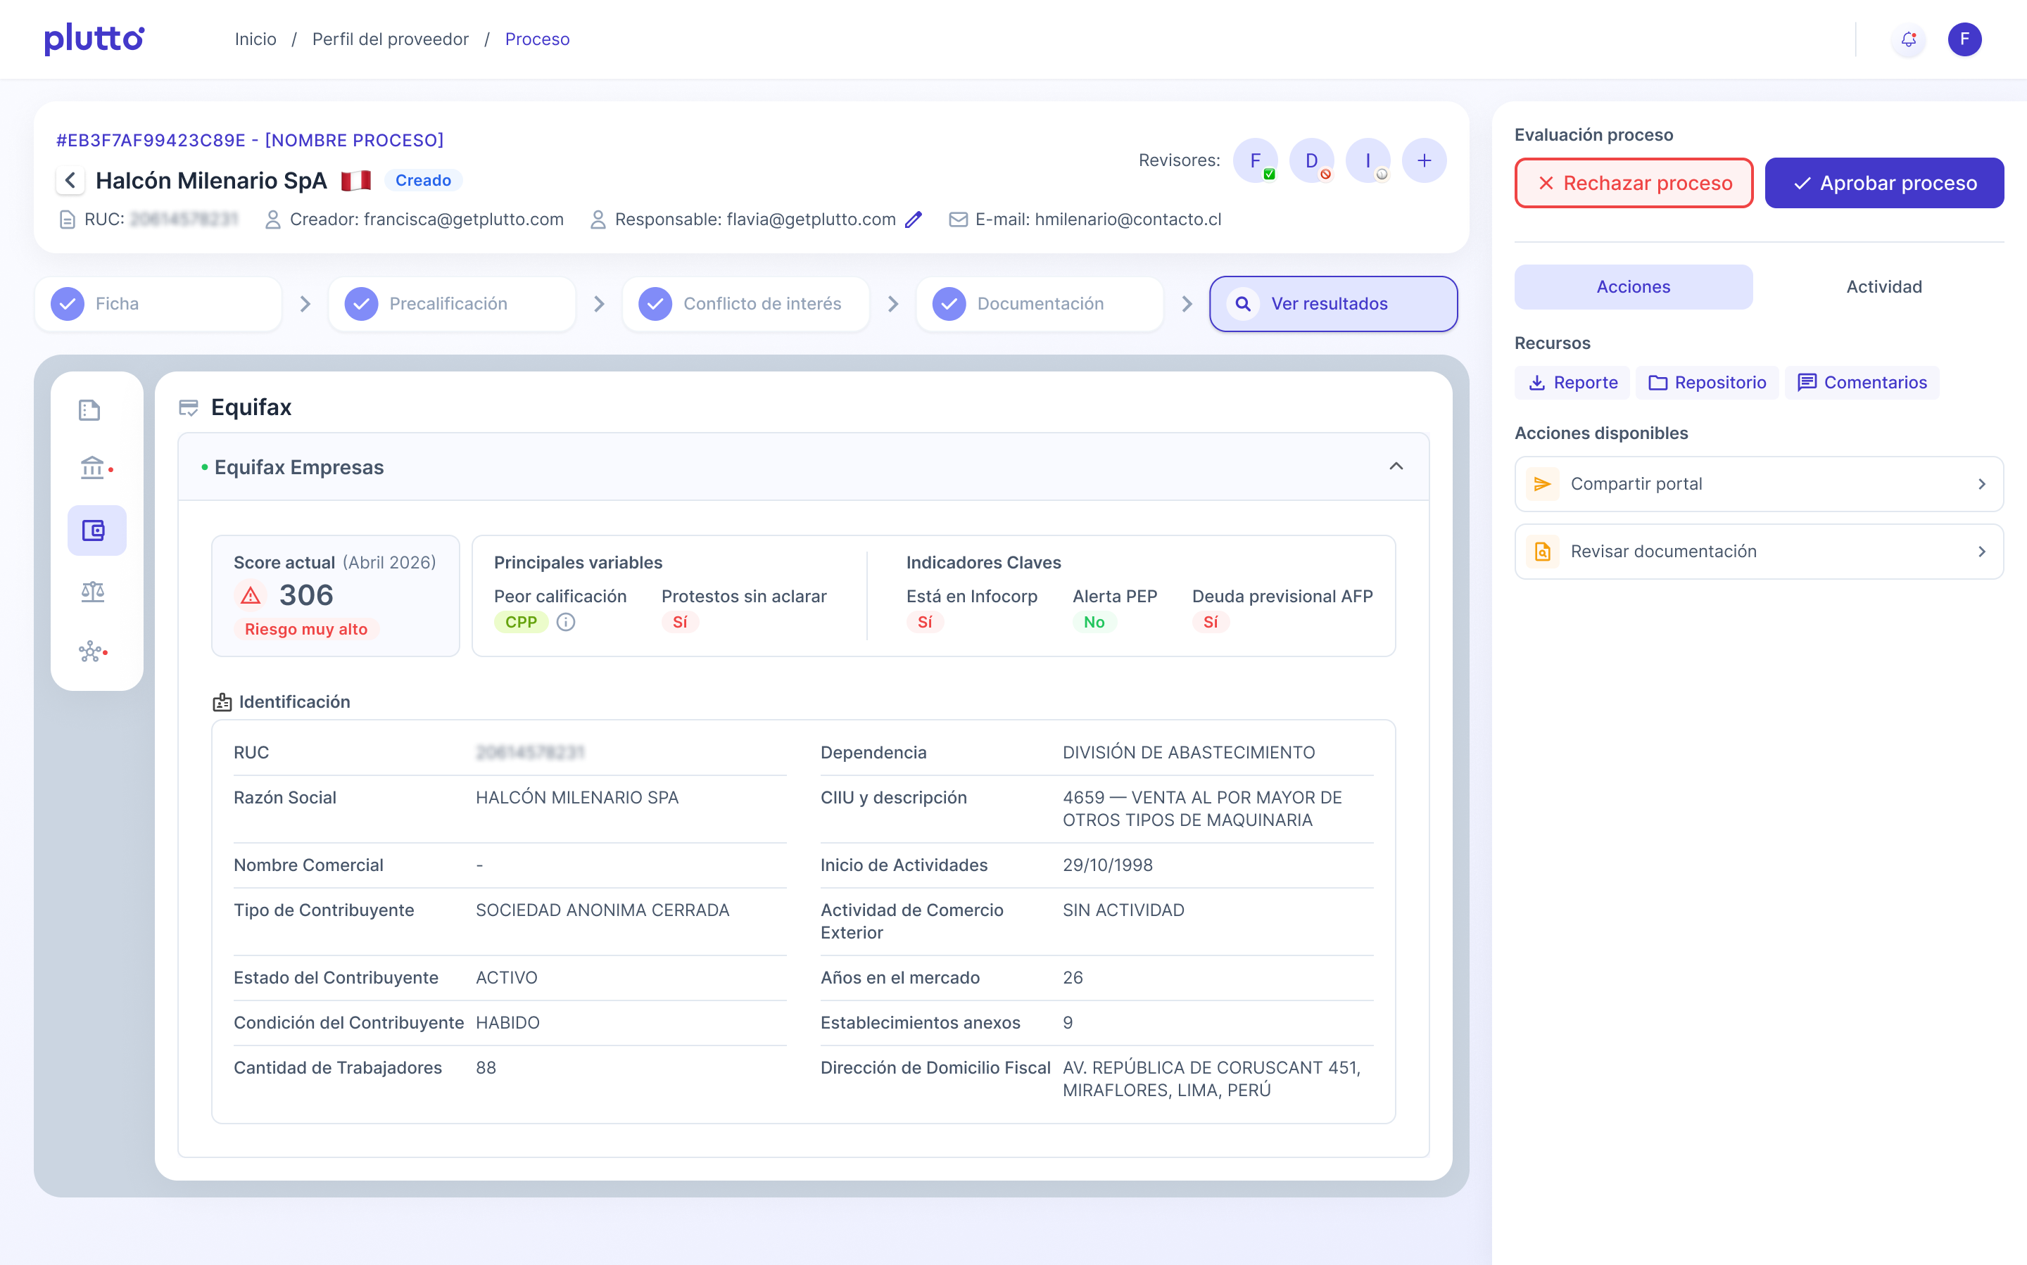This screenshot has width=2027, height=1265.
Task: Open the Repositorio resource
Action: (x=1707, y=382)
